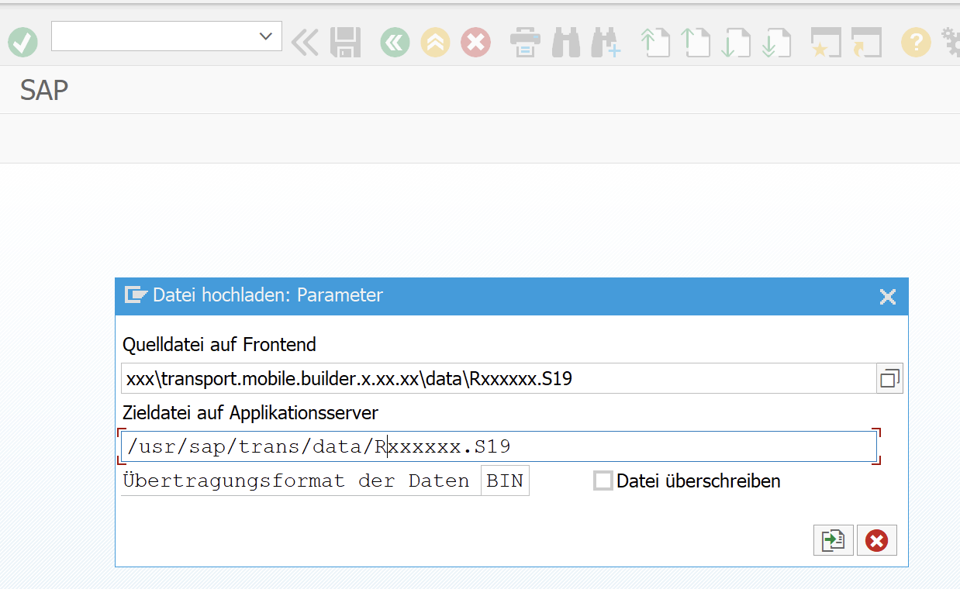The width and height of the screenshot is (960, 589).
Task: Close the Datei hochladen dialog
Action: 888,296
